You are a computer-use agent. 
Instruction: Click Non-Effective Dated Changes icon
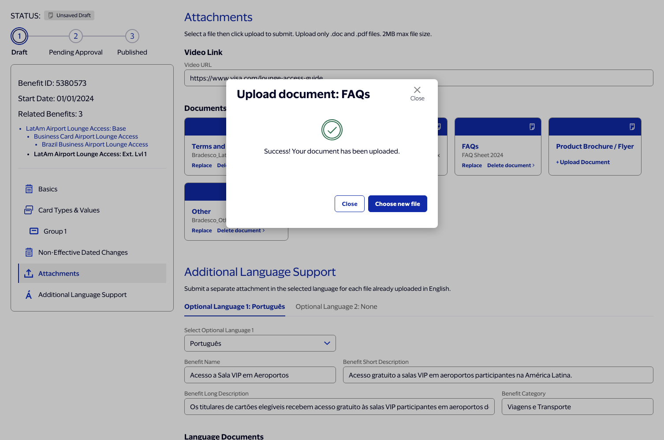point(29,253)
